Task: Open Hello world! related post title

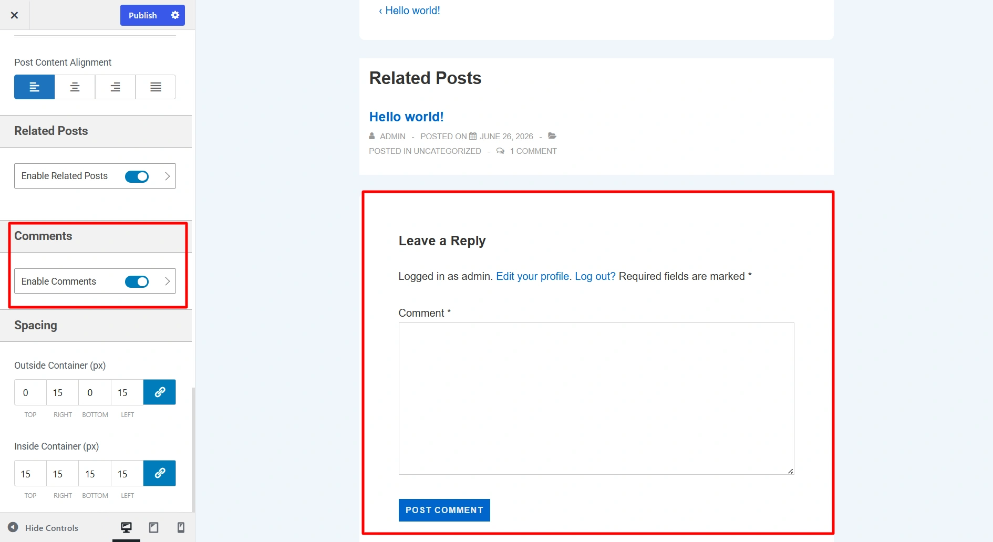Action: coord(407,117)
